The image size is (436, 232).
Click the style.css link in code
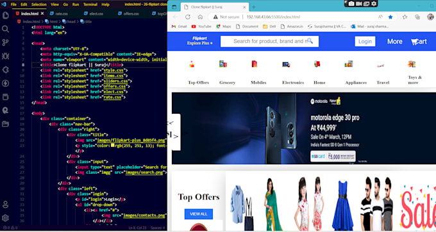click(113, 70)
